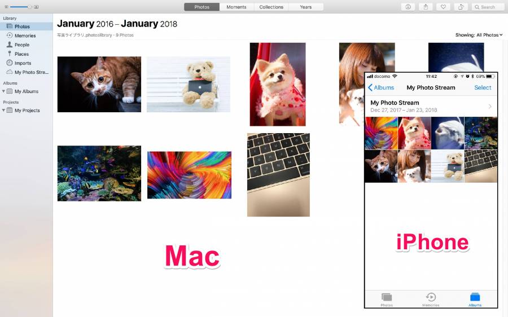This screenshot has width=508, height=317.
Task: Click the Search field in the toolbar
Action: pyautogui.click(x=488, y=7)
